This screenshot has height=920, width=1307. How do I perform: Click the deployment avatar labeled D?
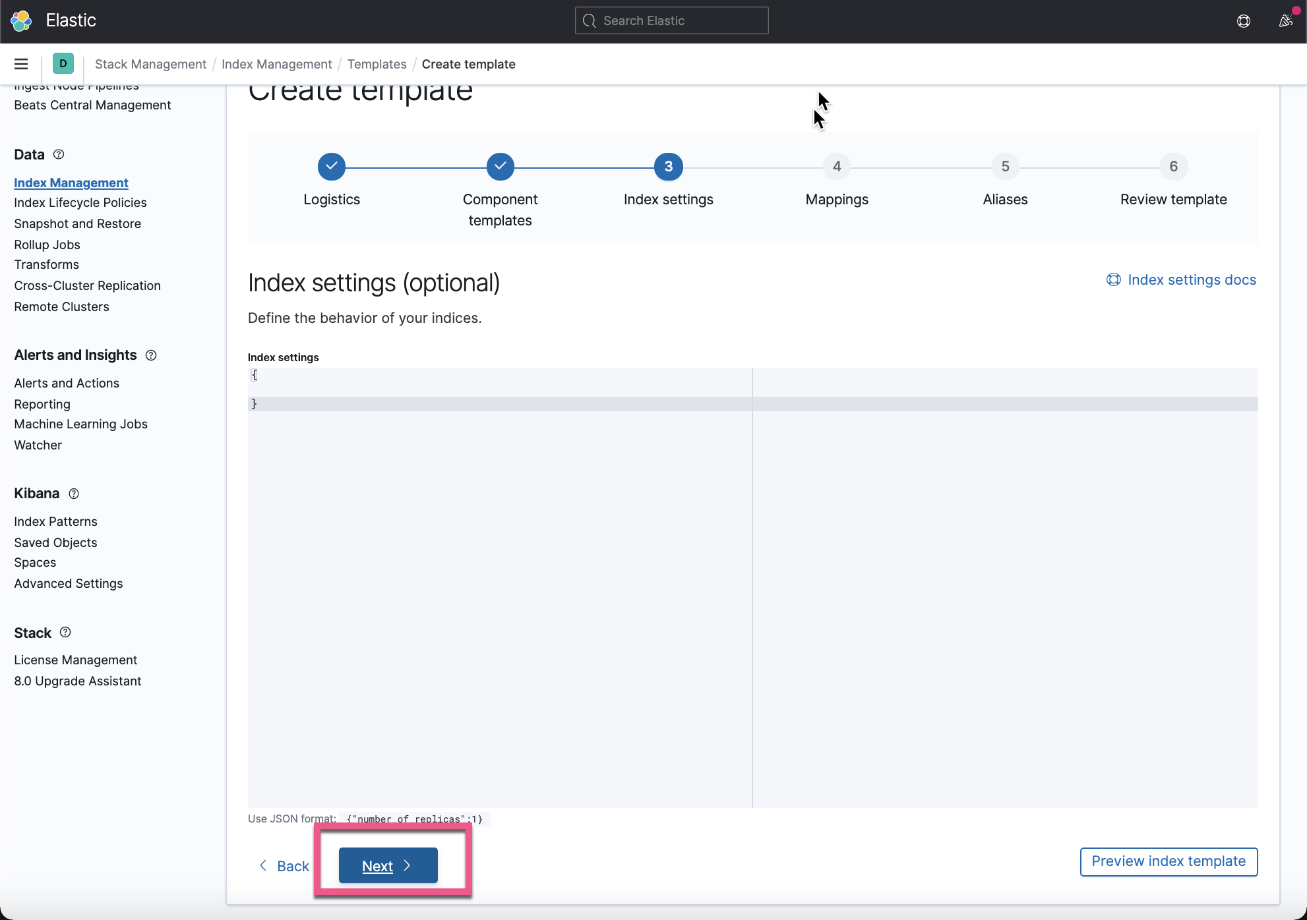63,63
